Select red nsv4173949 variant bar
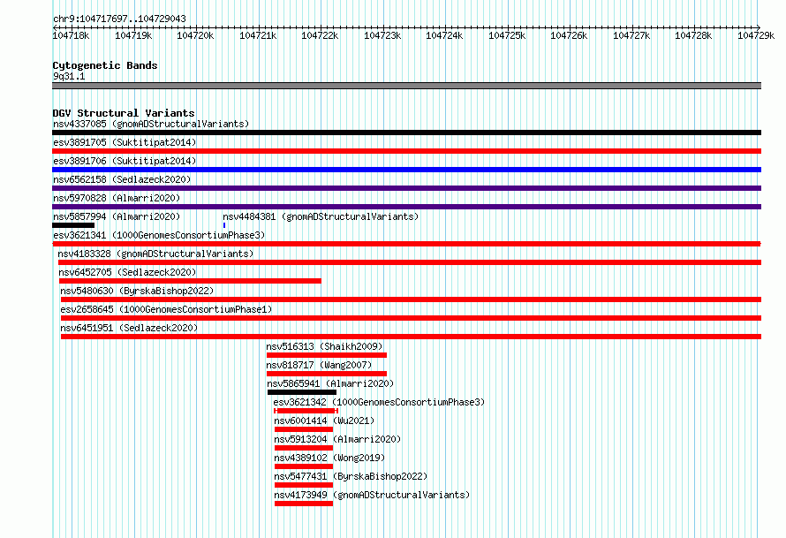The image size is (786, 538). pyautogui.click(x=304, y=504)
